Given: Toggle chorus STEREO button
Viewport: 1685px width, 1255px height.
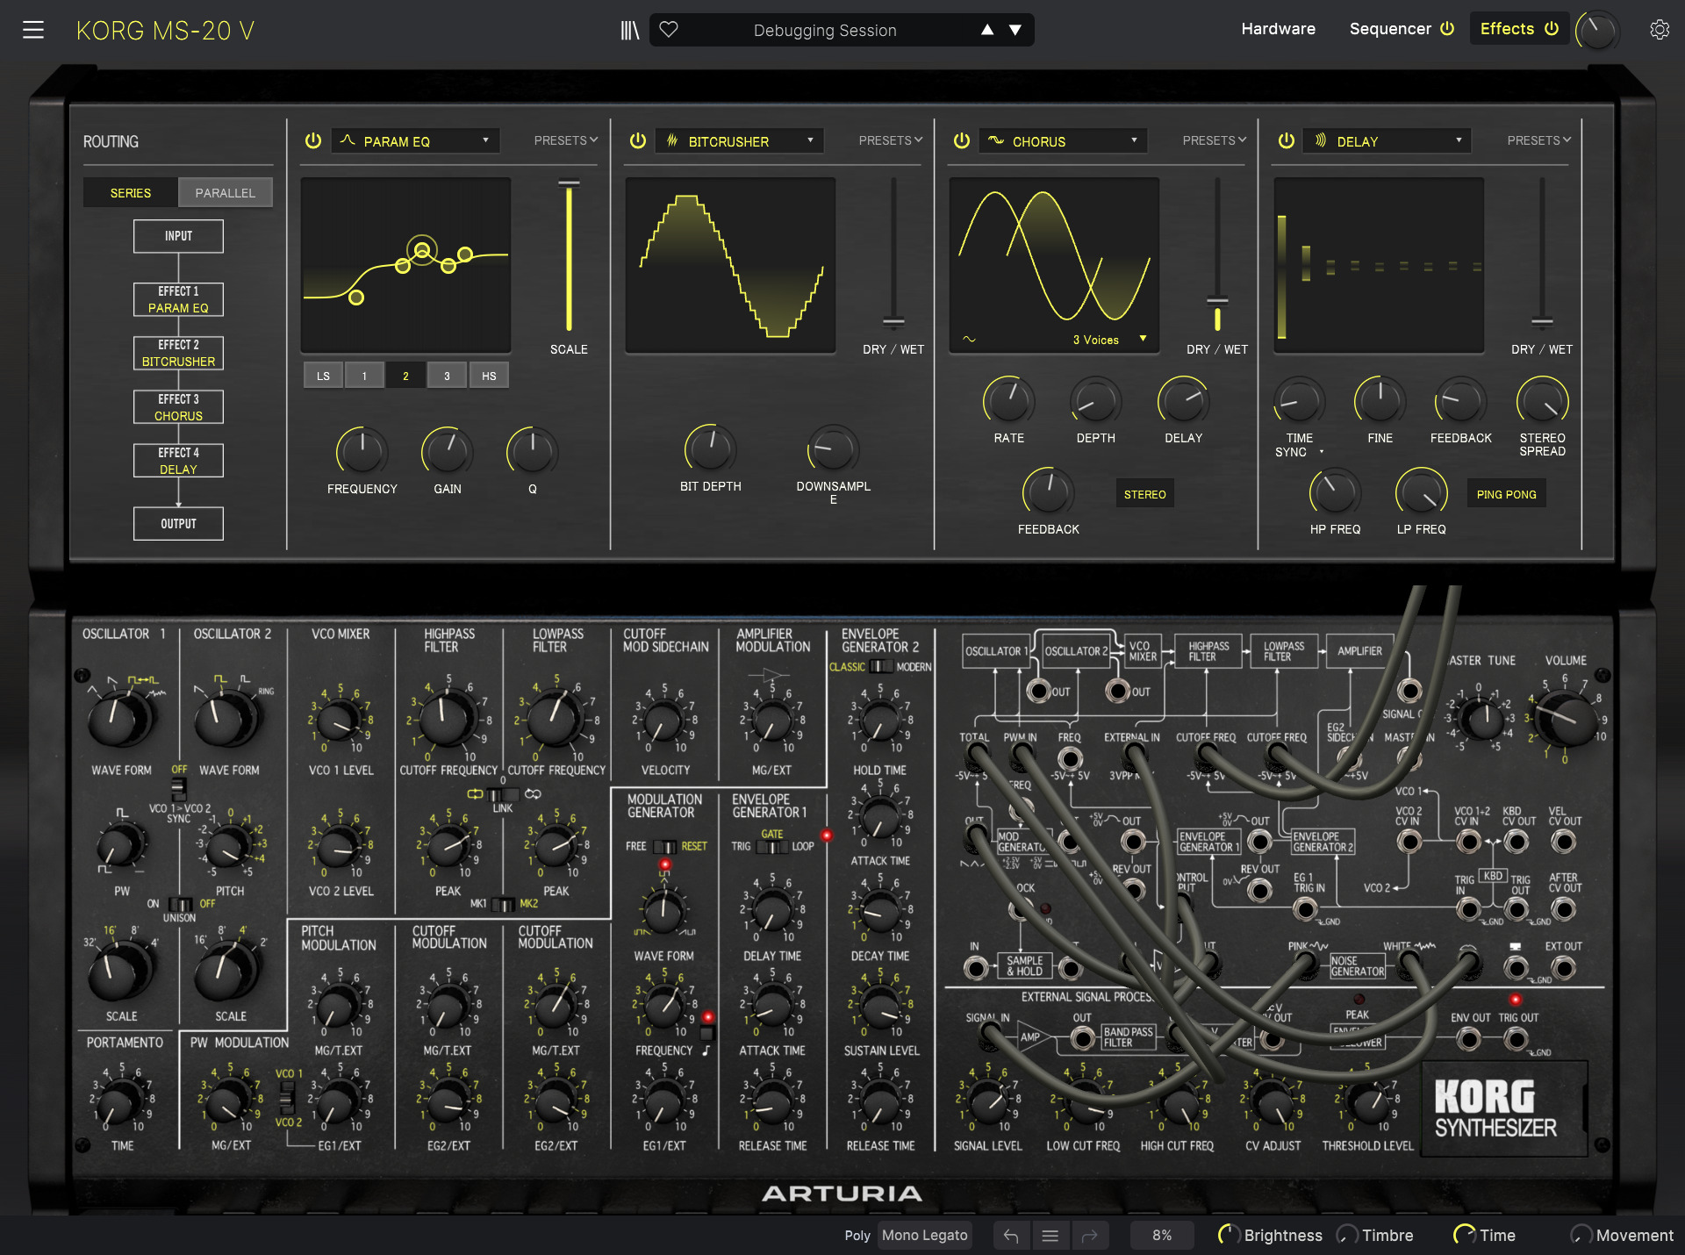Looking at the screenshot, I should pyautogui.click(x=1144, y=494).
